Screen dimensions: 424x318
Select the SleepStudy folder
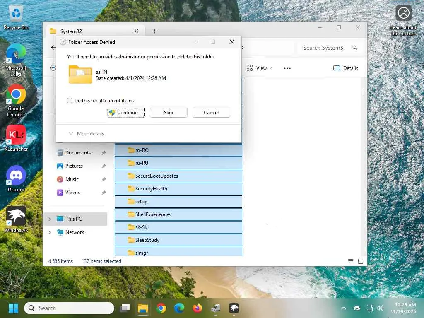point(178,240)
